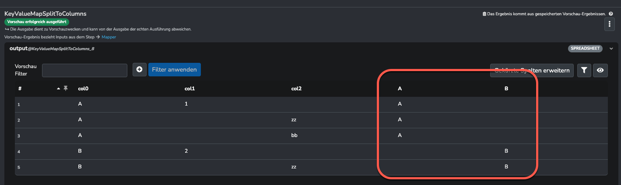The height and width of the screenshot is (185, 621).
Task: Select the col1 column header
Action: 189,89
